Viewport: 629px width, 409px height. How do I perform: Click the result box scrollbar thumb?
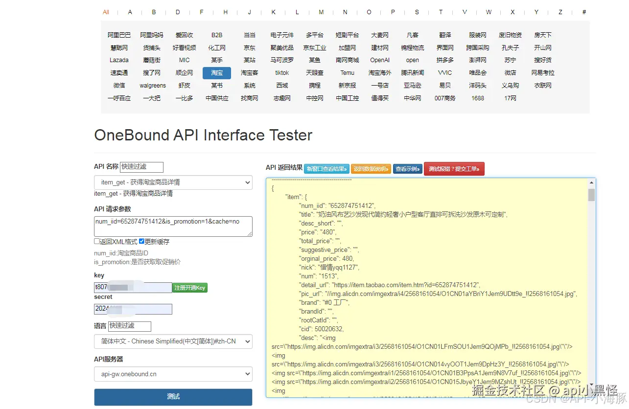591,195
